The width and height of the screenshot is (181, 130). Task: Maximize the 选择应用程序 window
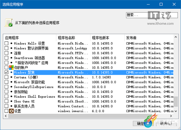(161, 5)
